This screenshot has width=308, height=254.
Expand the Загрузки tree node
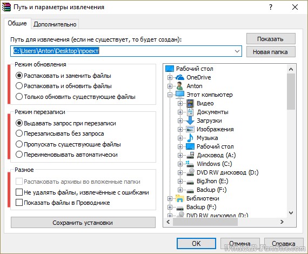pyautogui.click(x=180, y=121)
